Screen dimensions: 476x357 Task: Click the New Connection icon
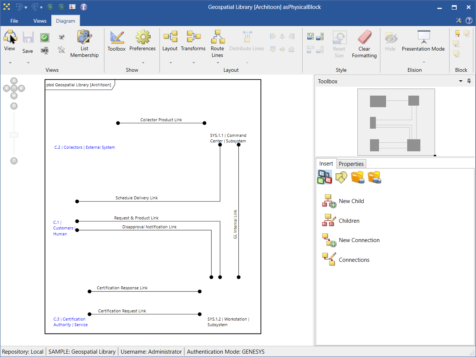(329, 240)
